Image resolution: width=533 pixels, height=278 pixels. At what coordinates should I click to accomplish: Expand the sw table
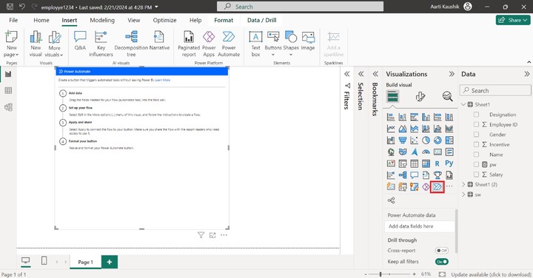[463, 194]
